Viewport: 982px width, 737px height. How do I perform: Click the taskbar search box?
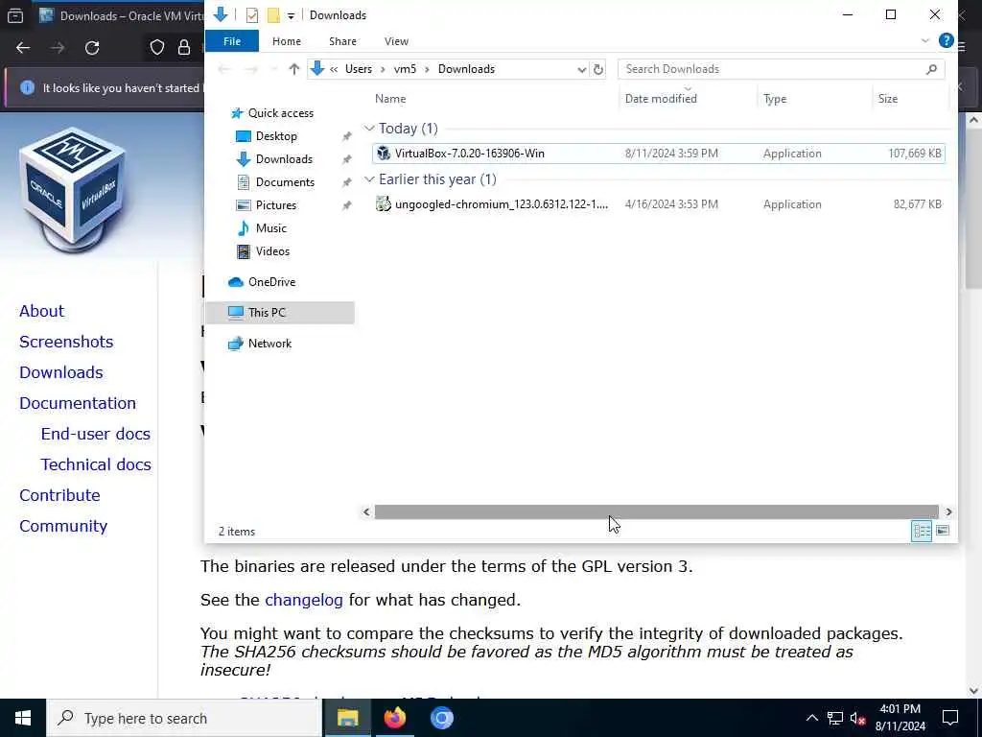[184, 718]
